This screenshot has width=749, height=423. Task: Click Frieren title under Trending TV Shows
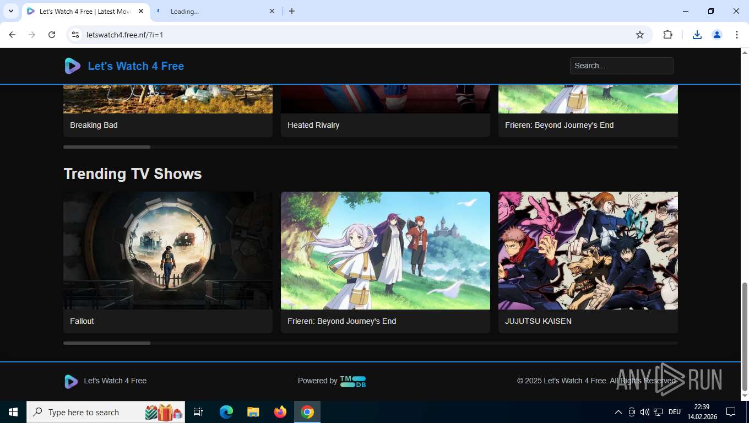click(x=341, y=321)
